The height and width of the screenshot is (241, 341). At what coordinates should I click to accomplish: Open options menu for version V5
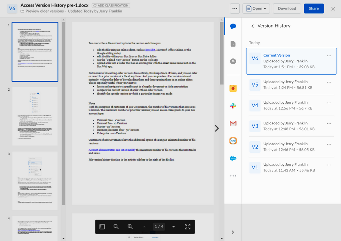329,82
